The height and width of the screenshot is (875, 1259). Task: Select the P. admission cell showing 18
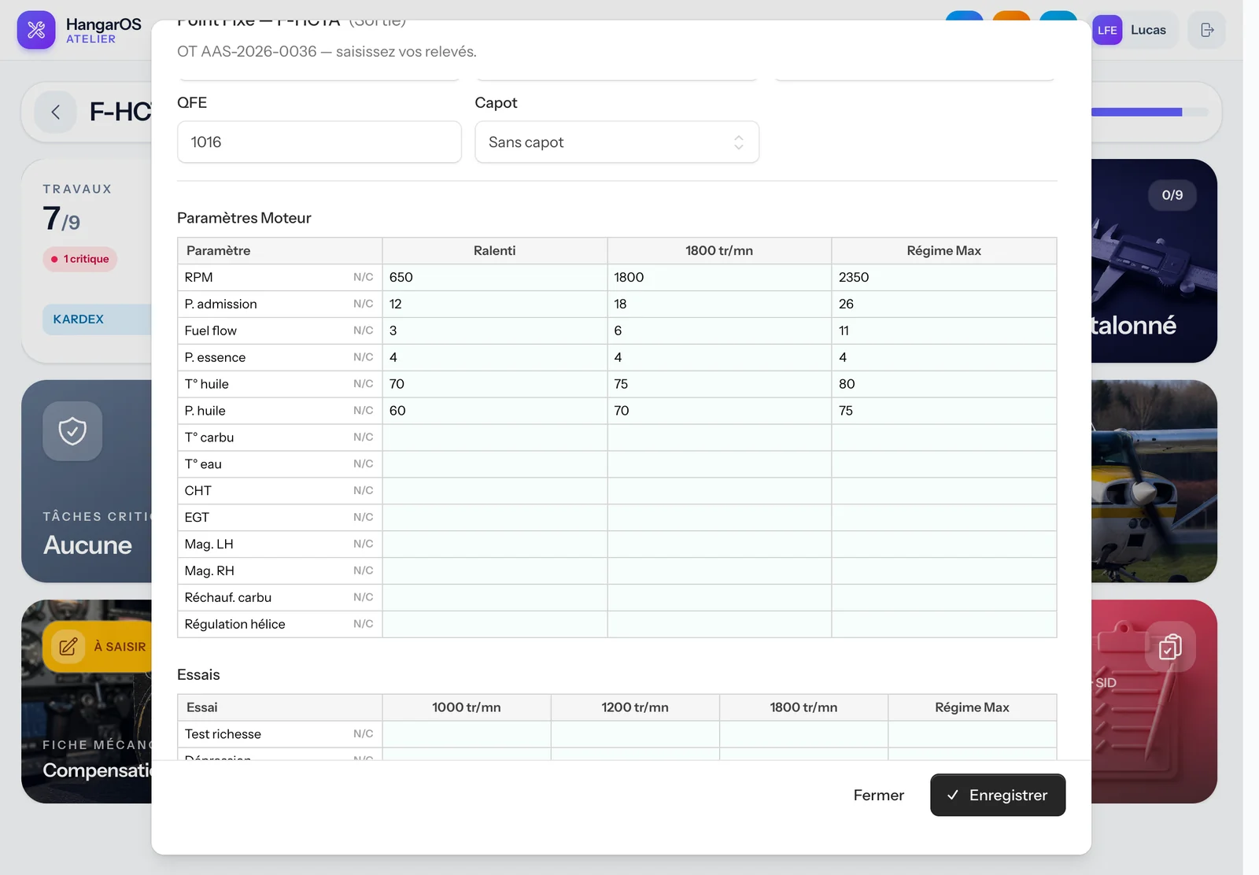click(x=719, y=304)
